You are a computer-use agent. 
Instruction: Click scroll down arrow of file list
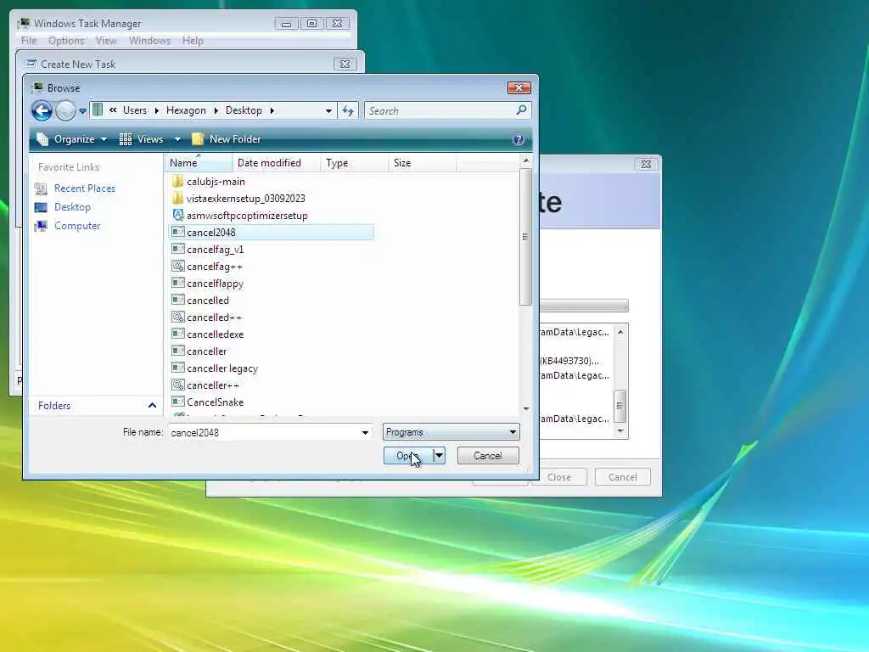click(526, 409)
